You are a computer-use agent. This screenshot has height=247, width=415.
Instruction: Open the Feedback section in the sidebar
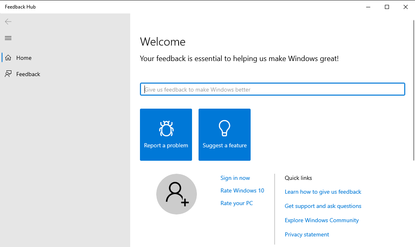click(65, 74)
